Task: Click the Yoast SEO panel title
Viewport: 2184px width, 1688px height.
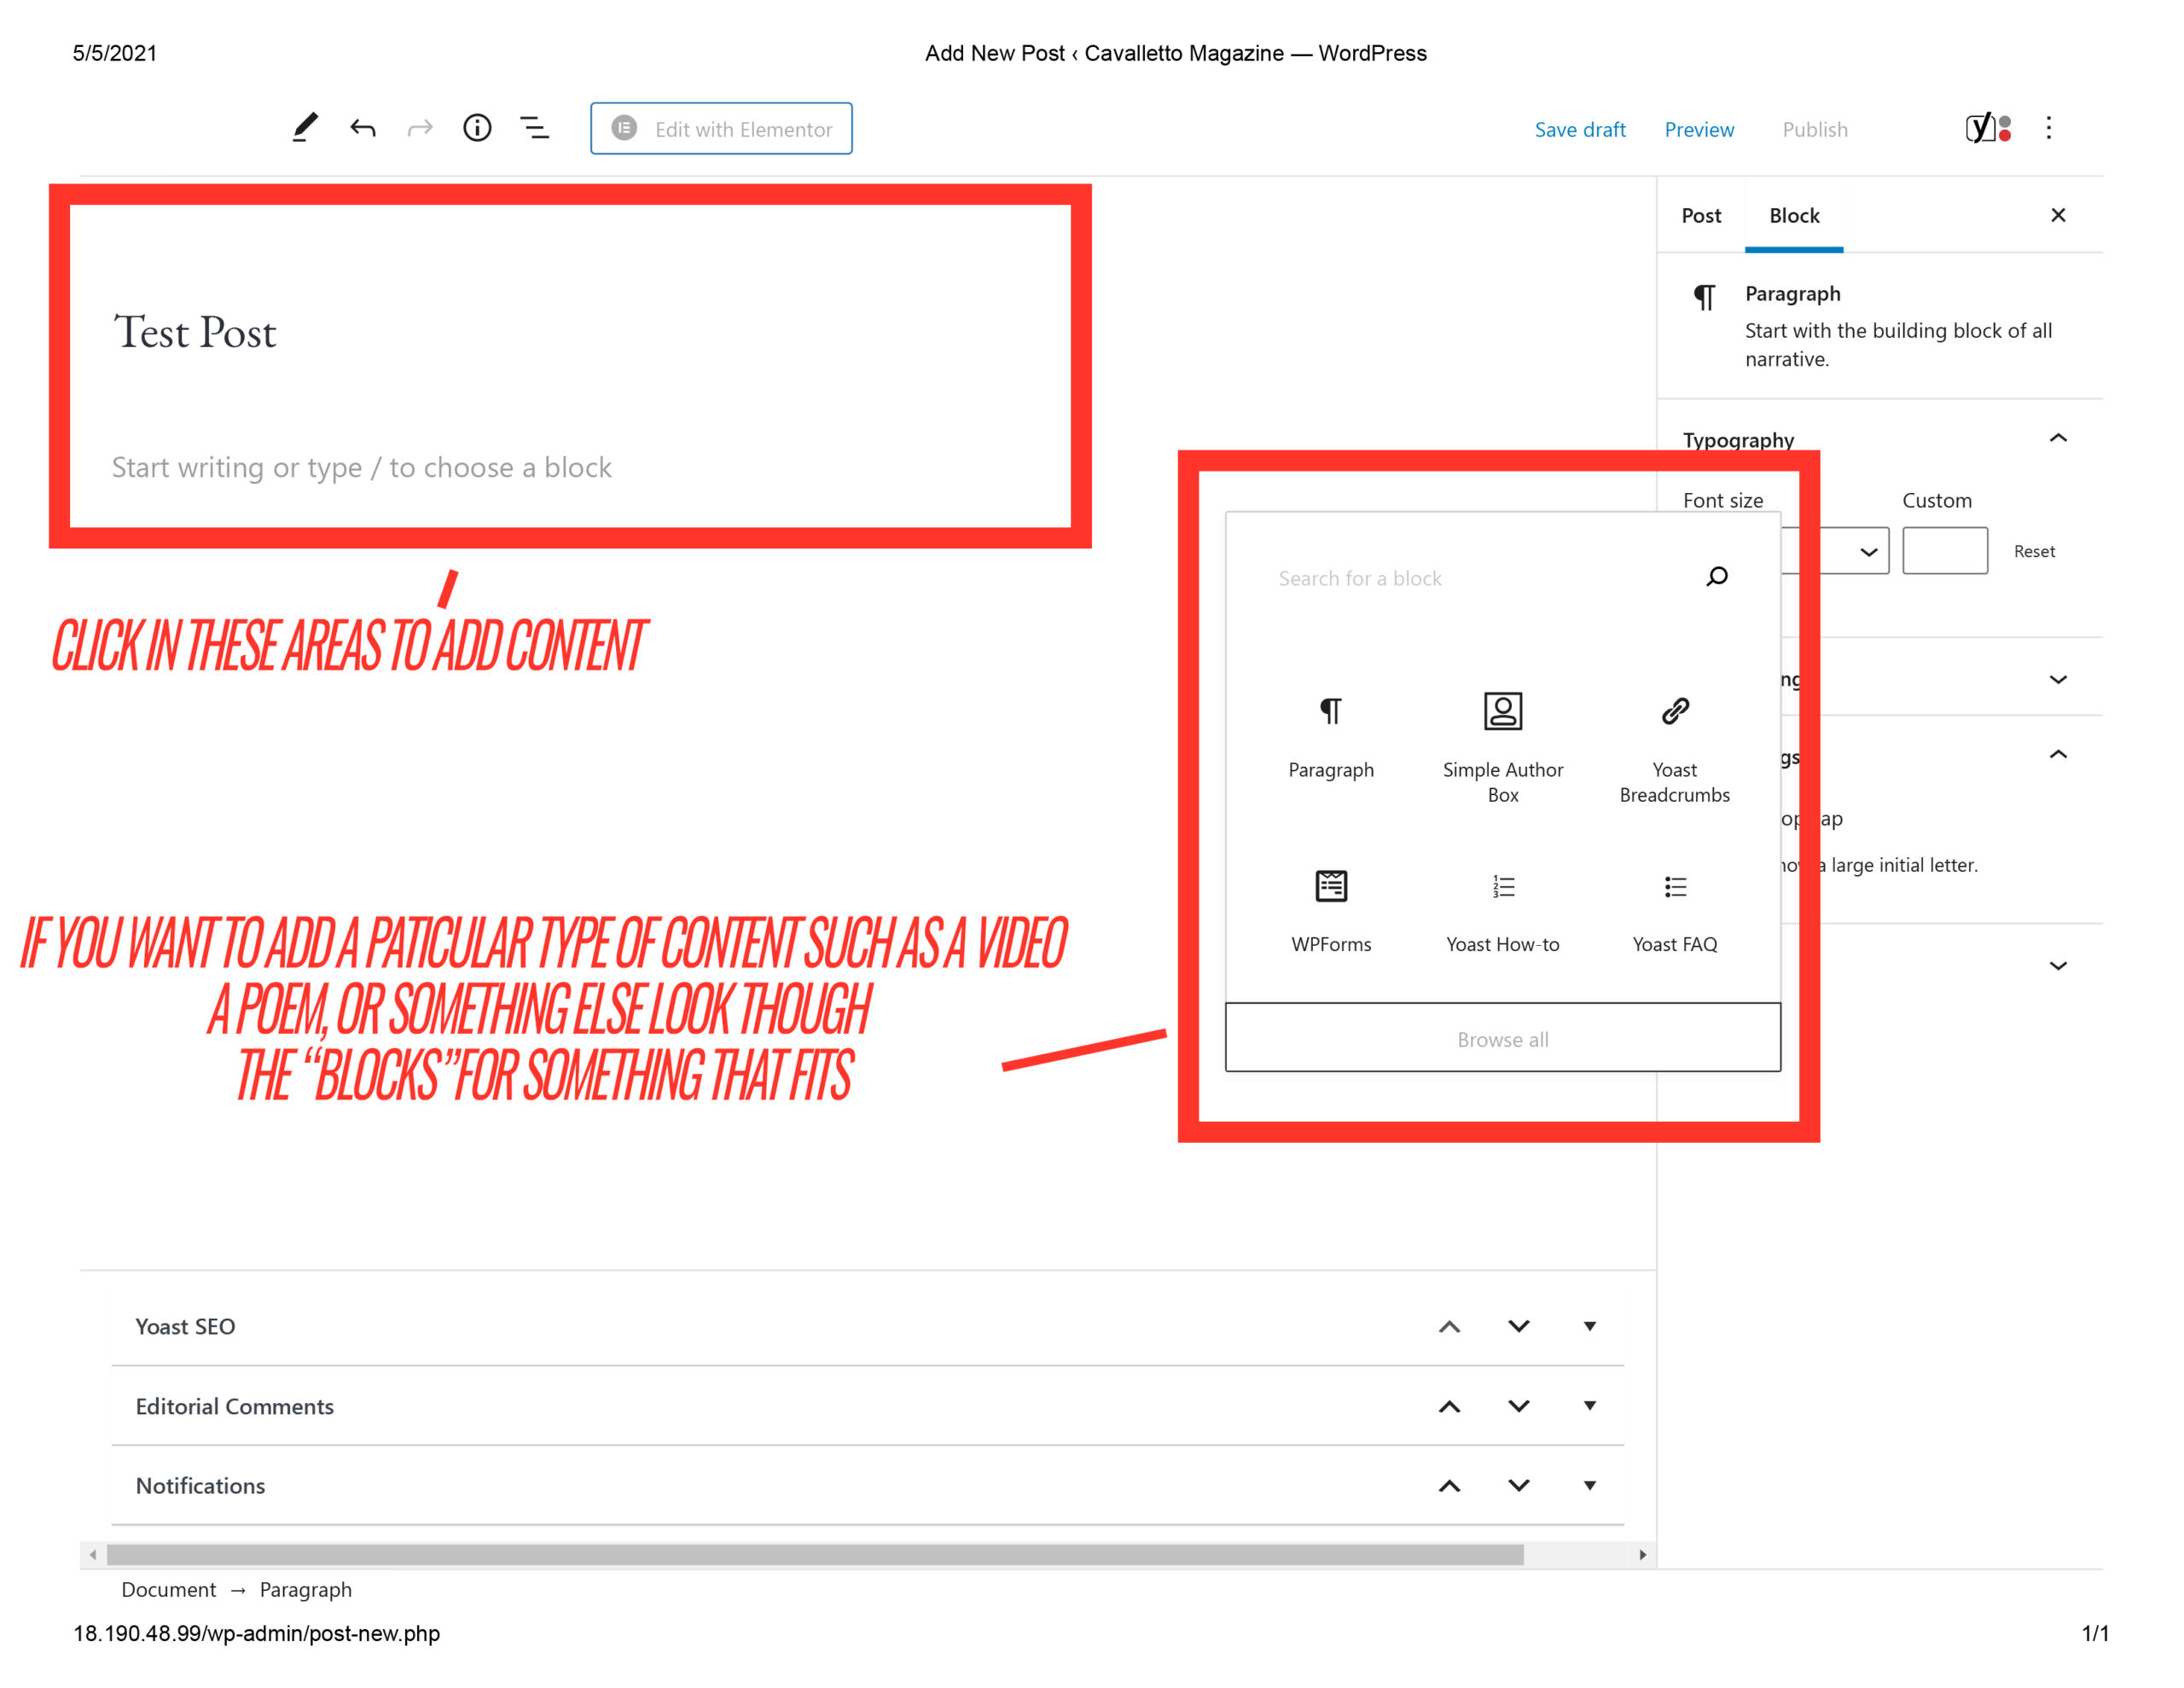Action: point(185,1327)
